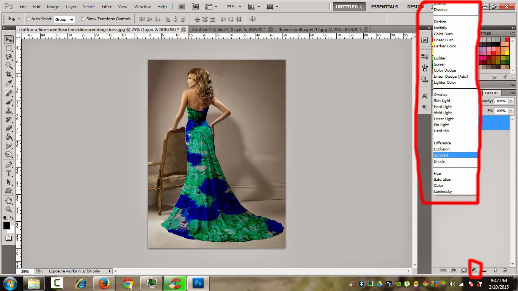518x291 pixels.
Task: Select the Dodge tool
Action: click(8, 154)
